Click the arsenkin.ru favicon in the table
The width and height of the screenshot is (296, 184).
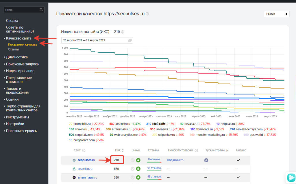point(74,169)
